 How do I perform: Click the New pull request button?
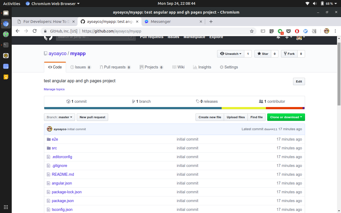(92, 117)
